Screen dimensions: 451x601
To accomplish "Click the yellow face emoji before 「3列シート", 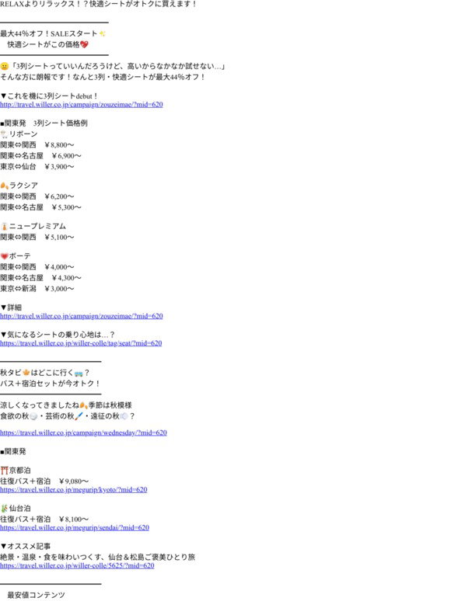I will coord(4,66).
